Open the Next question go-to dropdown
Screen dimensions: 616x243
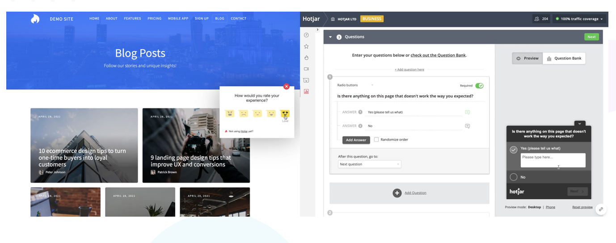click(x=369, y=164)
